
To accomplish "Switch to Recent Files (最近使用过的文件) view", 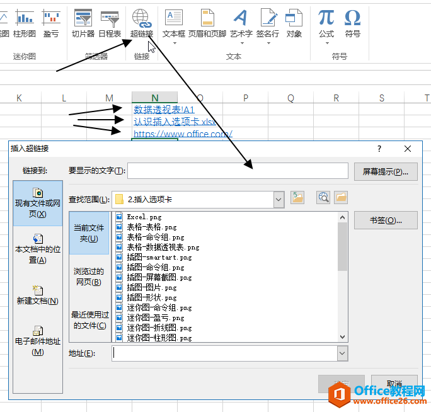I will click(x=89, y=320).
